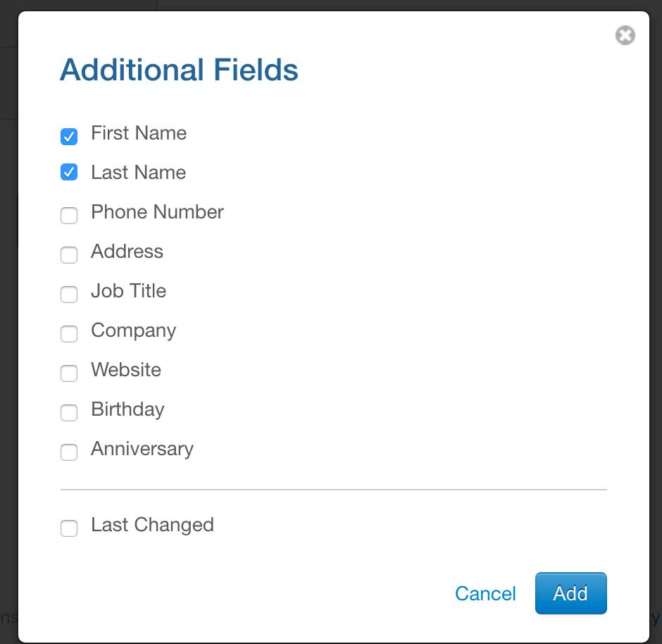This screenshot has height=644, width=662.
Task: Click the Website label text
Action: [125, 370]
